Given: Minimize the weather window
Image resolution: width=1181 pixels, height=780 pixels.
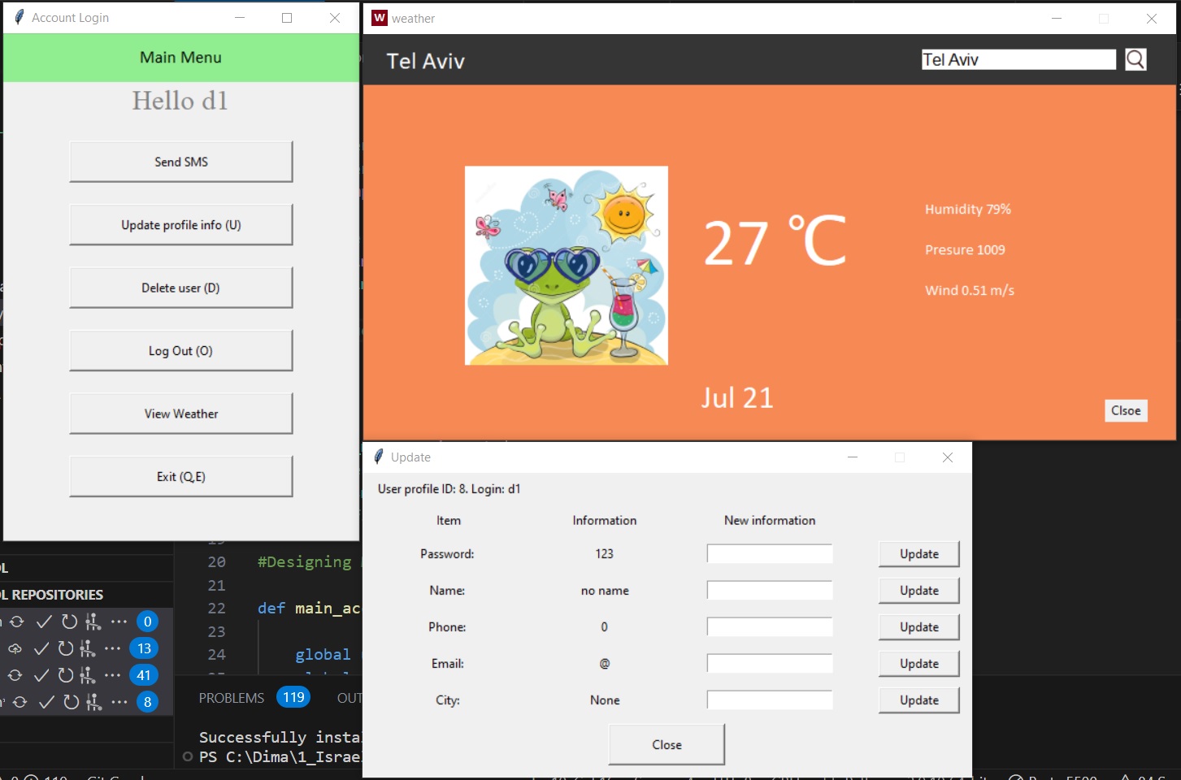Looking at the screenshot, I should tap(1057, 18).
